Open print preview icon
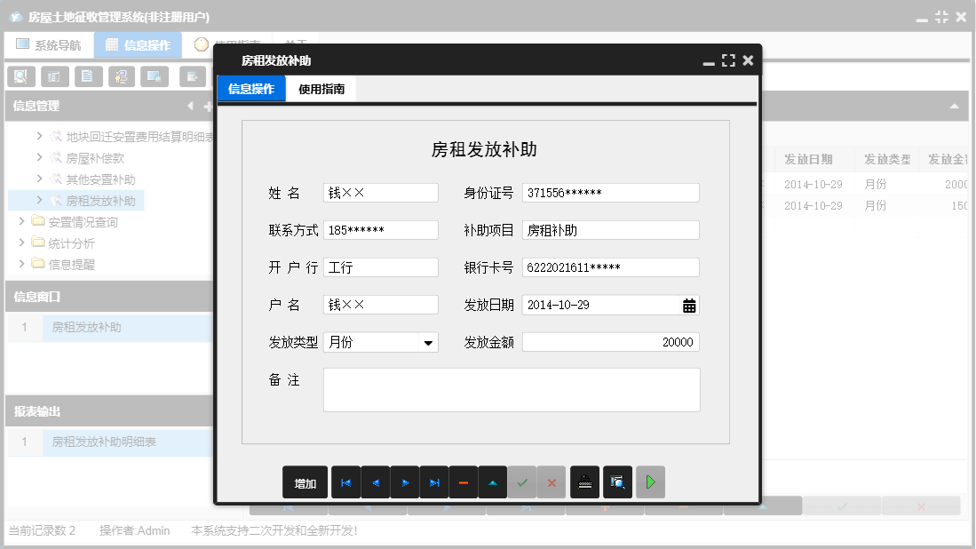 (617, 481)
